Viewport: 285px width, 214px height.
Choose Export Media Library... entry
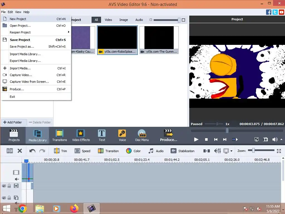pyautogui.click(x=36, y=61)
